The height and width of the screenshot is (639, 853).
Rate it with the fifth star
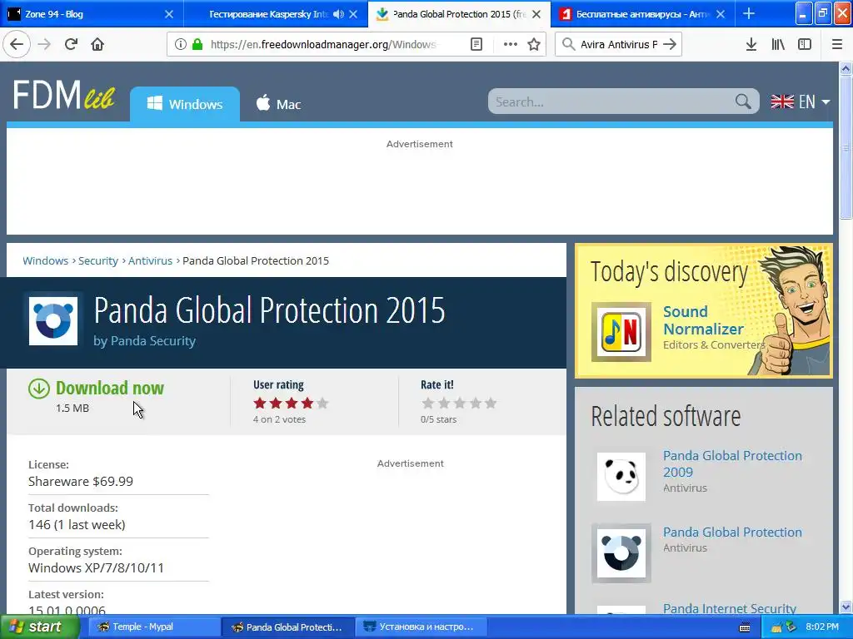click(x=491, y=404)
